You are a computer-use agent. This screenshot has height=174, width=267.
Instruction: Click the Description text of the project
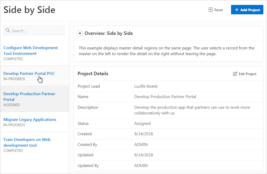click(x=192, y=110)
